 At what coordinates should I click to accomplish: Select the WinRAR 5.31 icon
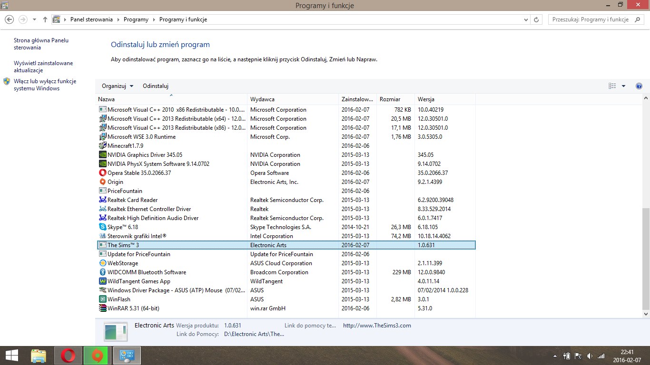pos(102,308)
